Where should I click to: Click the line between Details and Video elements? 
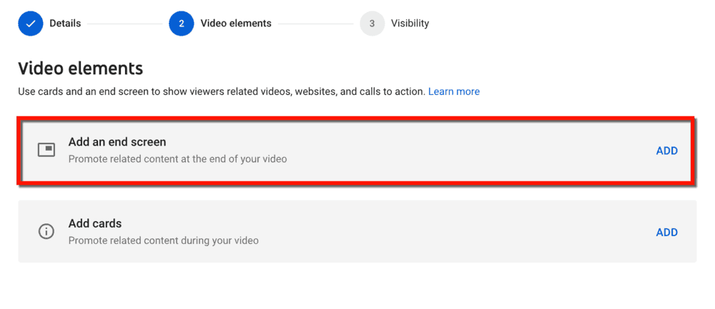(125, 24)
